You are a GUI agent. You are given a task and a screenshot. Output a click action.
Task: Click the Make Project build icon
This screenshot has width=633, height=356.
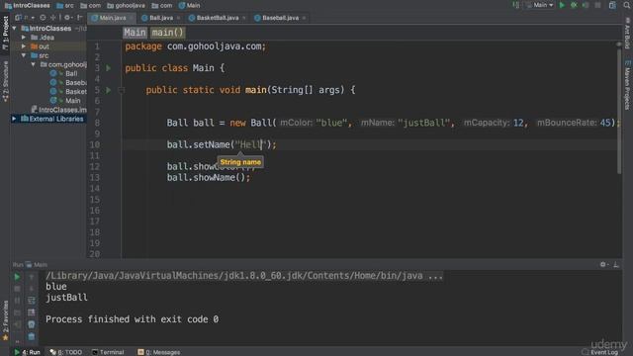[516, 5]
